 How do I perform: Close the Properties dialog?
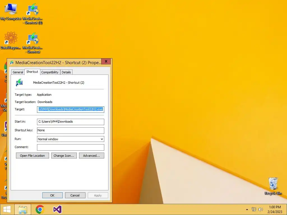coord(106,61)
